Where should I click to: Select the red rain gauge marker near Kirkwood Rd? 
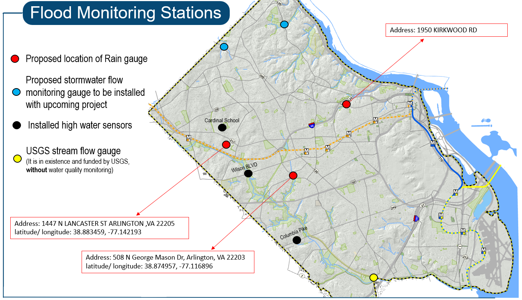pos(347,105)
